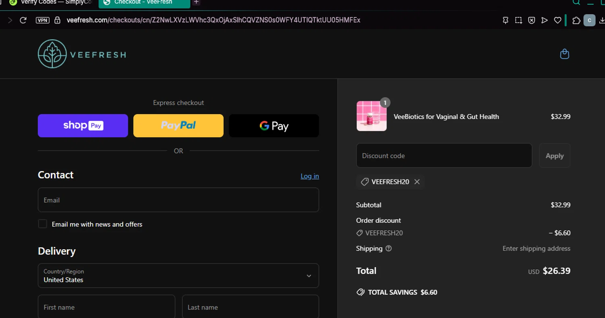The image size is (605, 318).
Task: Remove the VEEFRESH20 discount code tag
Action: click(x=417, y=182)
